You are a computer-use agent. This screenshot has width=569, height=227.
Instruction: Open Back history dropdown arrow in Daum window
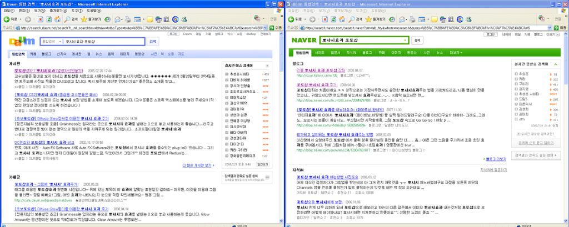click(x=21, y=19)
